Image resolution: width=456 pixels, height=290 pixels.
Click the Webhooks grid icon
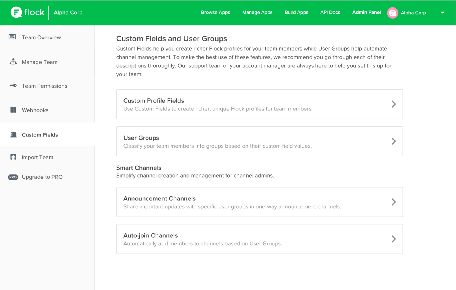13,110
